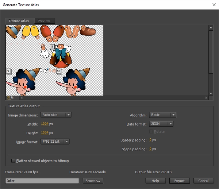The image size is (219, 189).
Task: Toggle the Rotate checkbox
Action: [151, 132]
